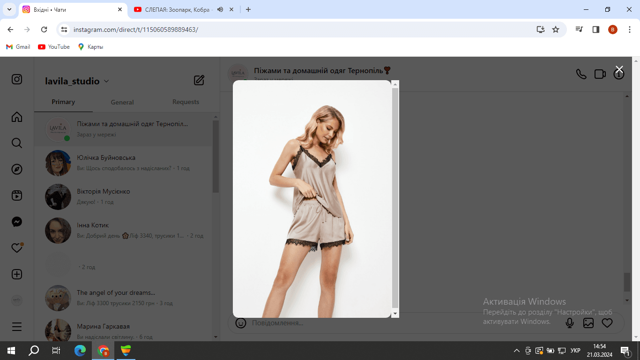Start a video call
The width and height of the screenshot is (640, 360).
pyautogui.click(x=600, y=74)
